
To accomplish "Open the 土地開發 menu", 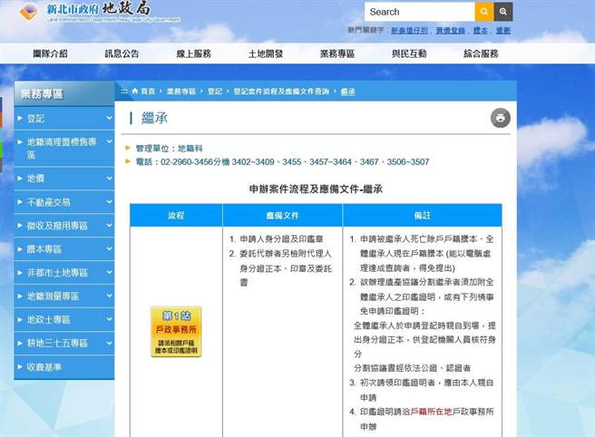I will pyautogui.click(x=266, y=53).
